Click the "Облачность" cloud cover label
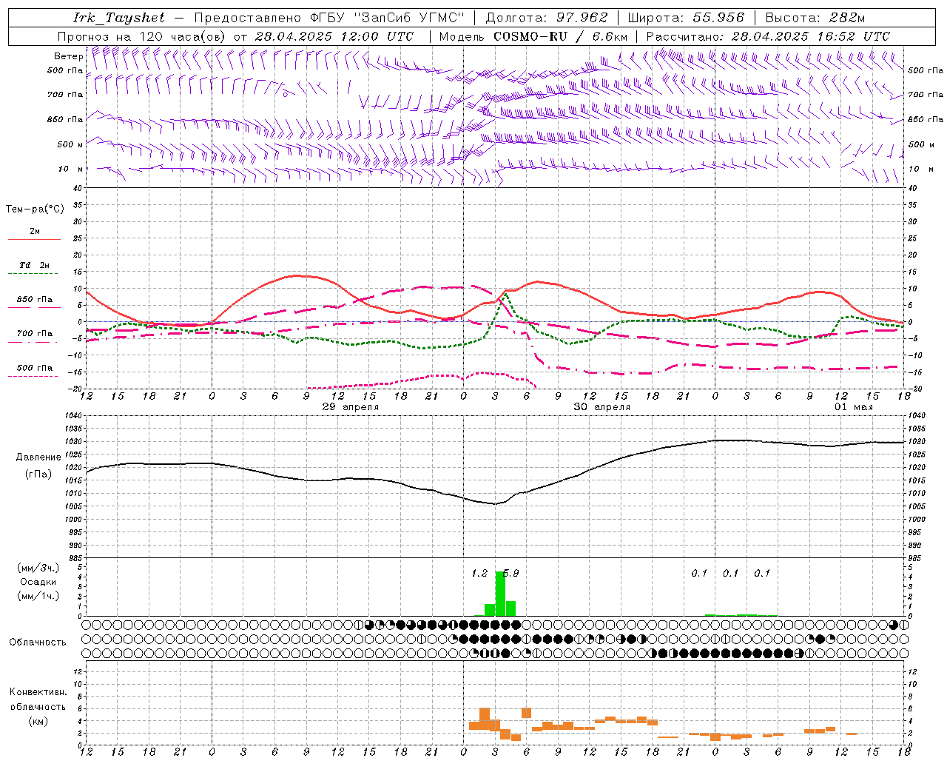 [x=38, y=643]
